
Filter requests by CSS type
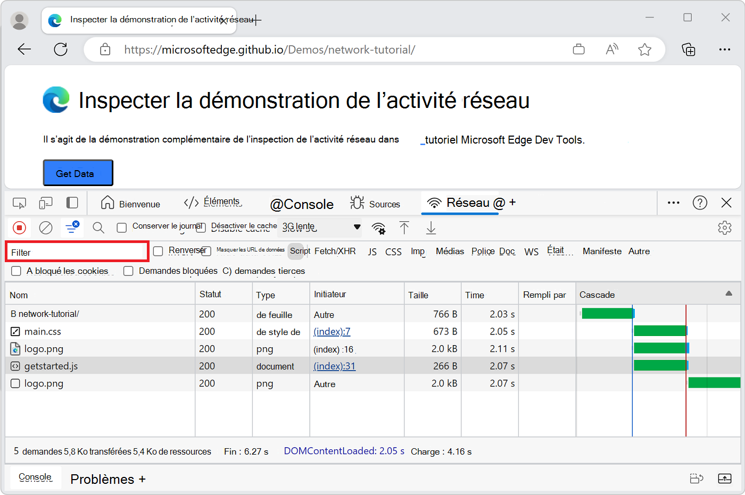point(393,251)
